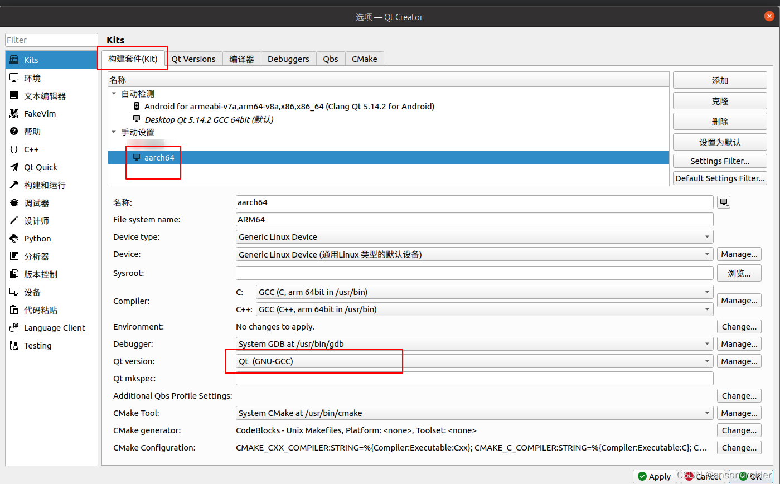Click the 克隆 button
The image size is (780, 484).
click(x=720, y=101)
